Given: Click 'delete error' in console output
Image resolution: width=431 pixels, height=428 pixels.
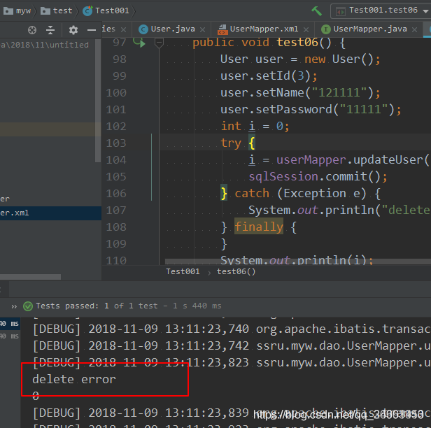Looking at the screenshot, I should pos(74,379).
